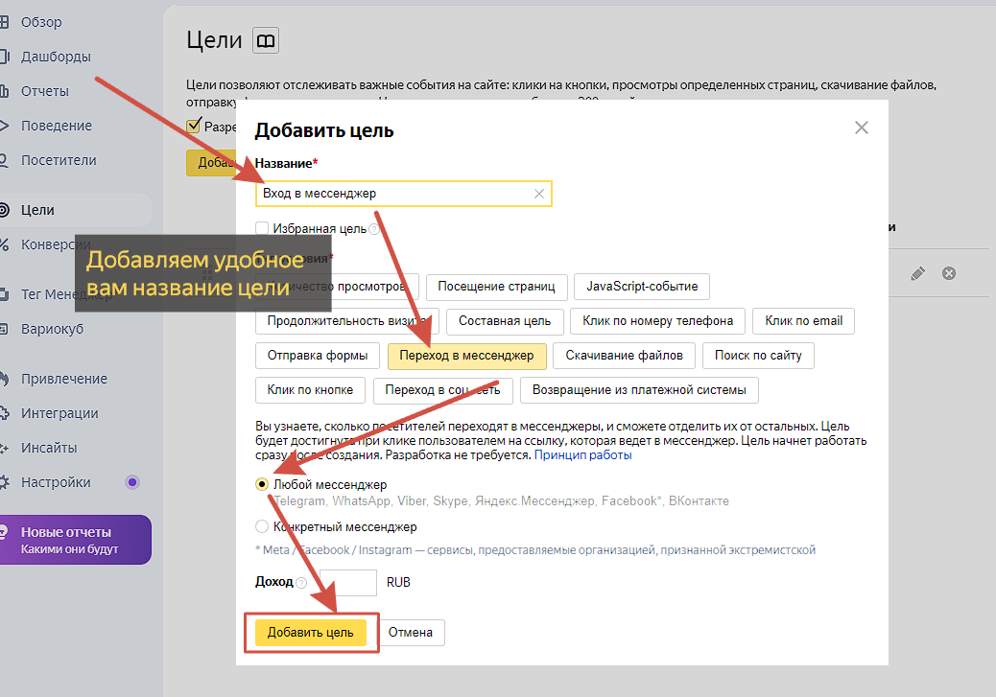
Task: Clear the goal name field text
Action: tap(538, 194)
